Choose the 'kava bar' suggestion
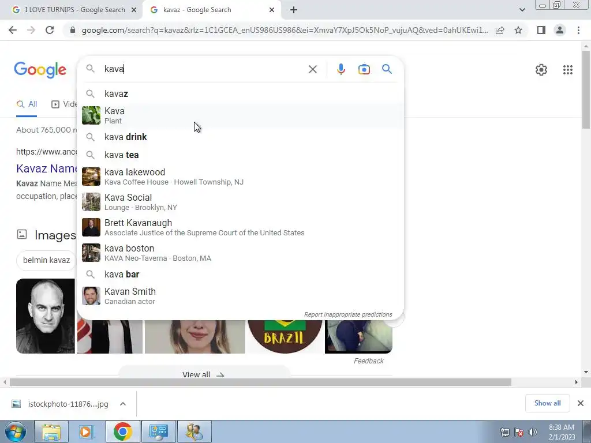 pyautogui.click(x=240, y=274)
